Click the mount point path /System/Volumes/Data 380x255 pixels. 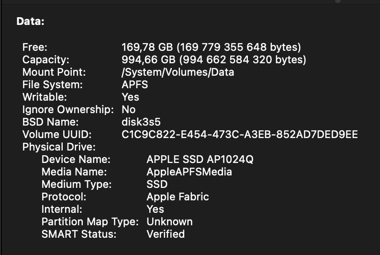pyautogui.click(x=178, y=72)
